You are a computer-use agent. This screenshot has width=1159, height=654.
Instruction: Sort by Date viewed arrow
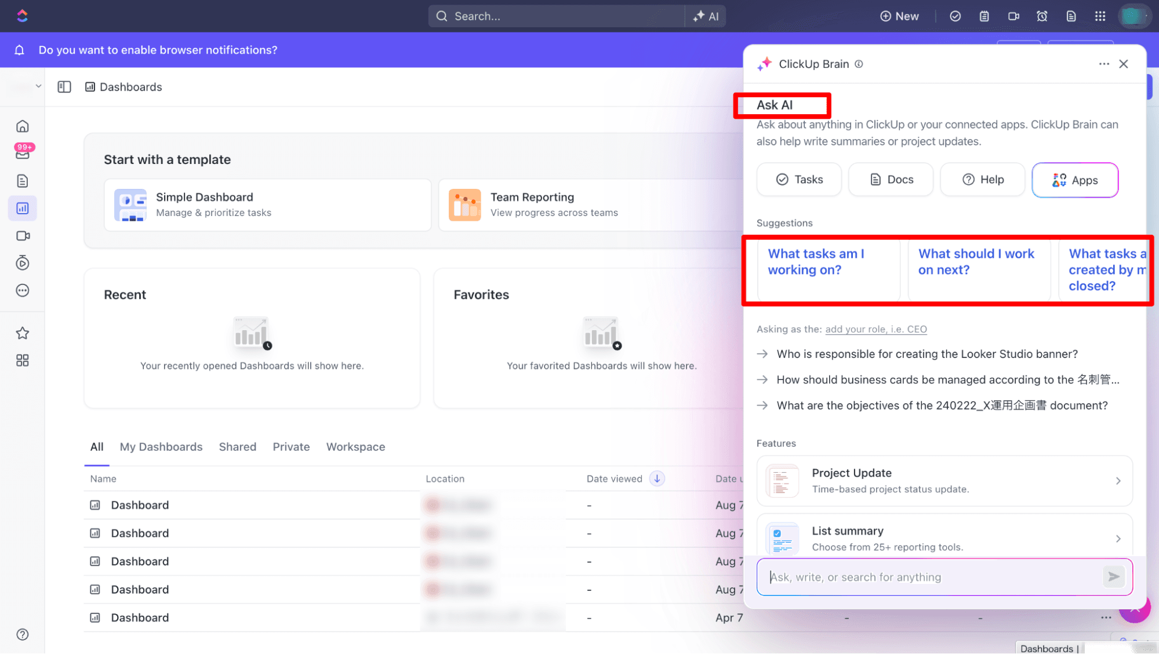[657, 478]
